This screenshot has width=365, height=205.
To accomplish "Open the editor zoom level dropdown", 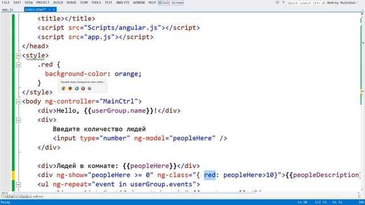I will tap(7, 193).
